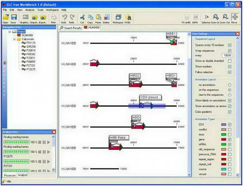Click the gene color swatch
Image resolution: width=243 pixels, height=186 pixels.
click(x=224, y=139)
